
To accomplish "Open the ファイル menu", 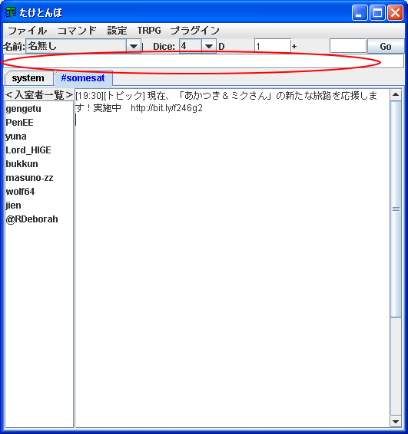I will tap(27, 31).
